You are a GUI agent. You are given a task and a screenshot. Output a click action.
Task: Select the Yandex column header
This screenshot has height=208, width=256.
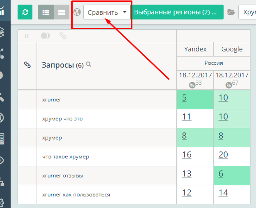click(195, 49)
